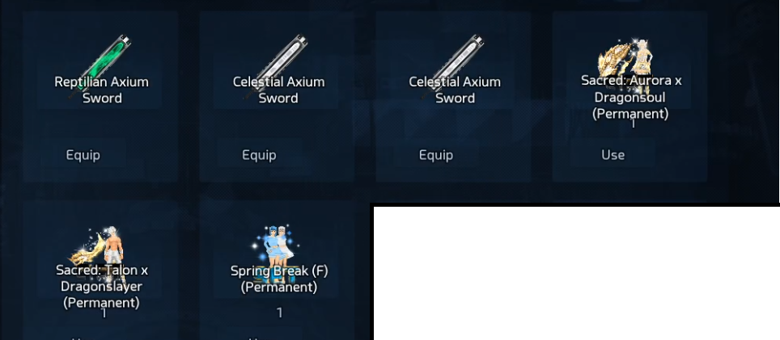Image resolution: width=780 pixels, height=340 pixels.
Task: Select the green Reptilian Axium Sword icon
Action: [x=102, y=65]
